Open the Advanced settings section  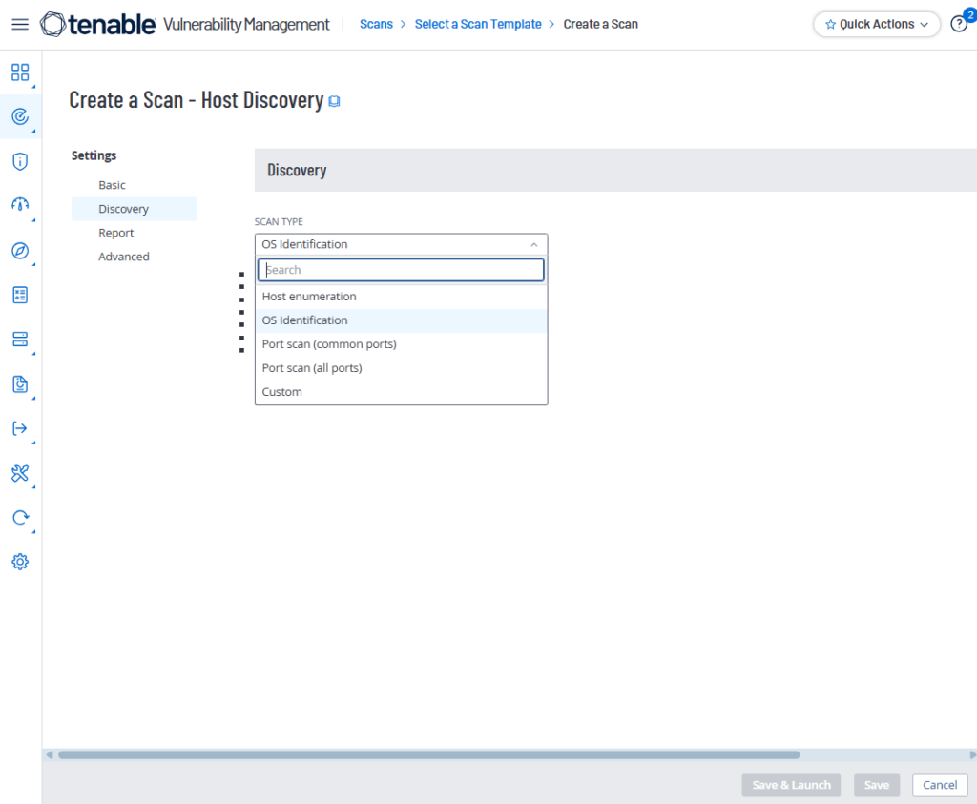124,257
